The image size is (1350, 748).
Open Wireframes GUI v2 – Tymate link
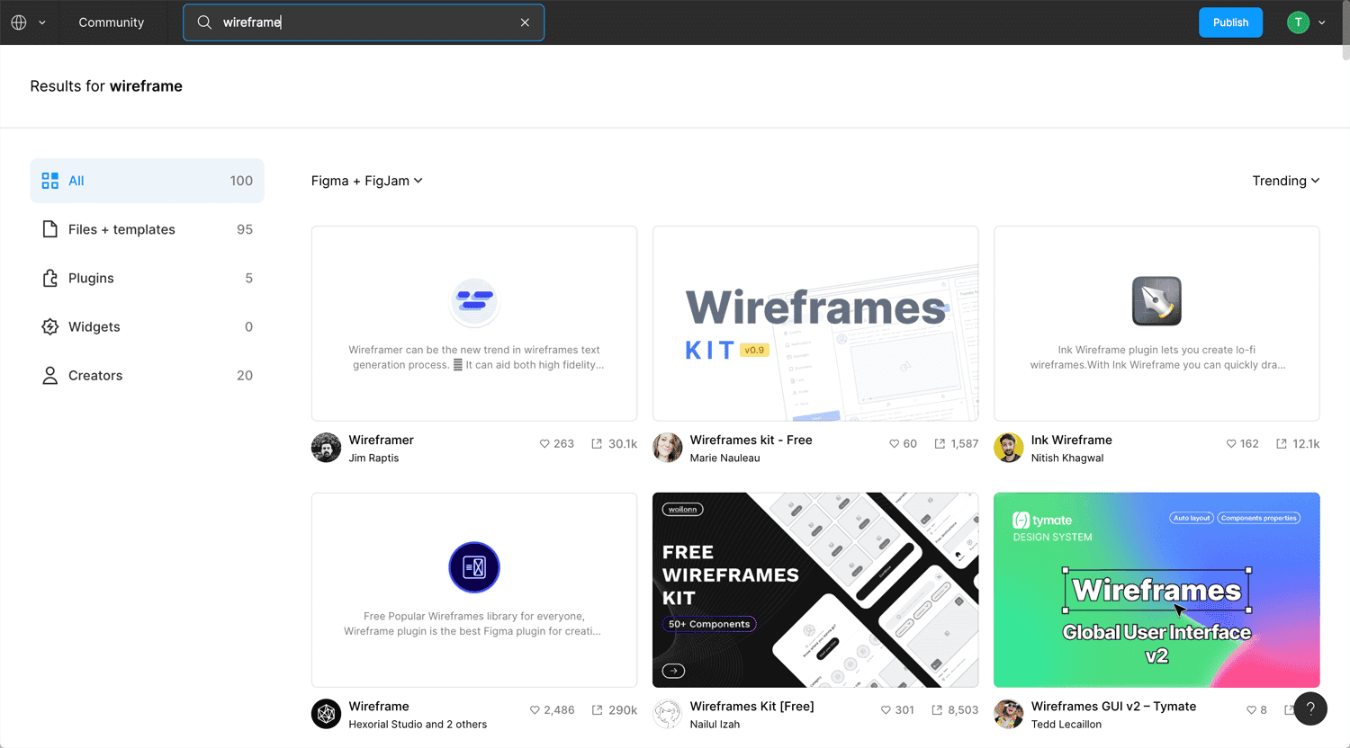[x=1113, y=707]
